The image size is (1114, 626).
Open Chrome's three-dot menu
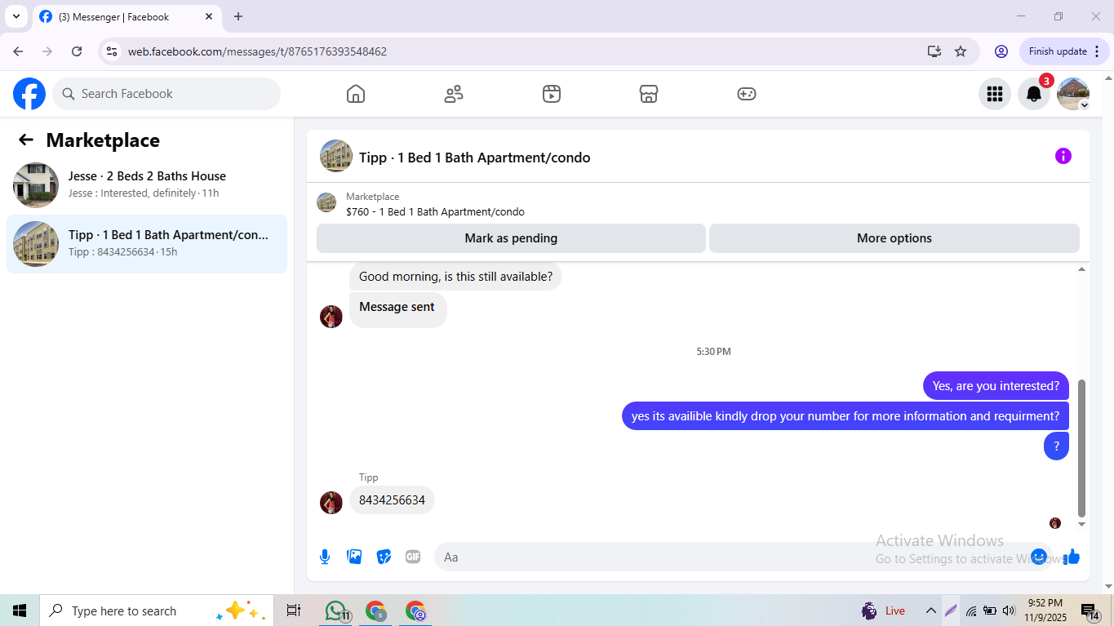tap(1097, 51)
